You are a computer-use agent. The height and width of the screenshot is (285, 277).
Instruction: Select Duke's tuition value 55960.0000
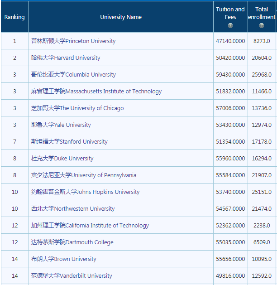(x=230, y=158)
